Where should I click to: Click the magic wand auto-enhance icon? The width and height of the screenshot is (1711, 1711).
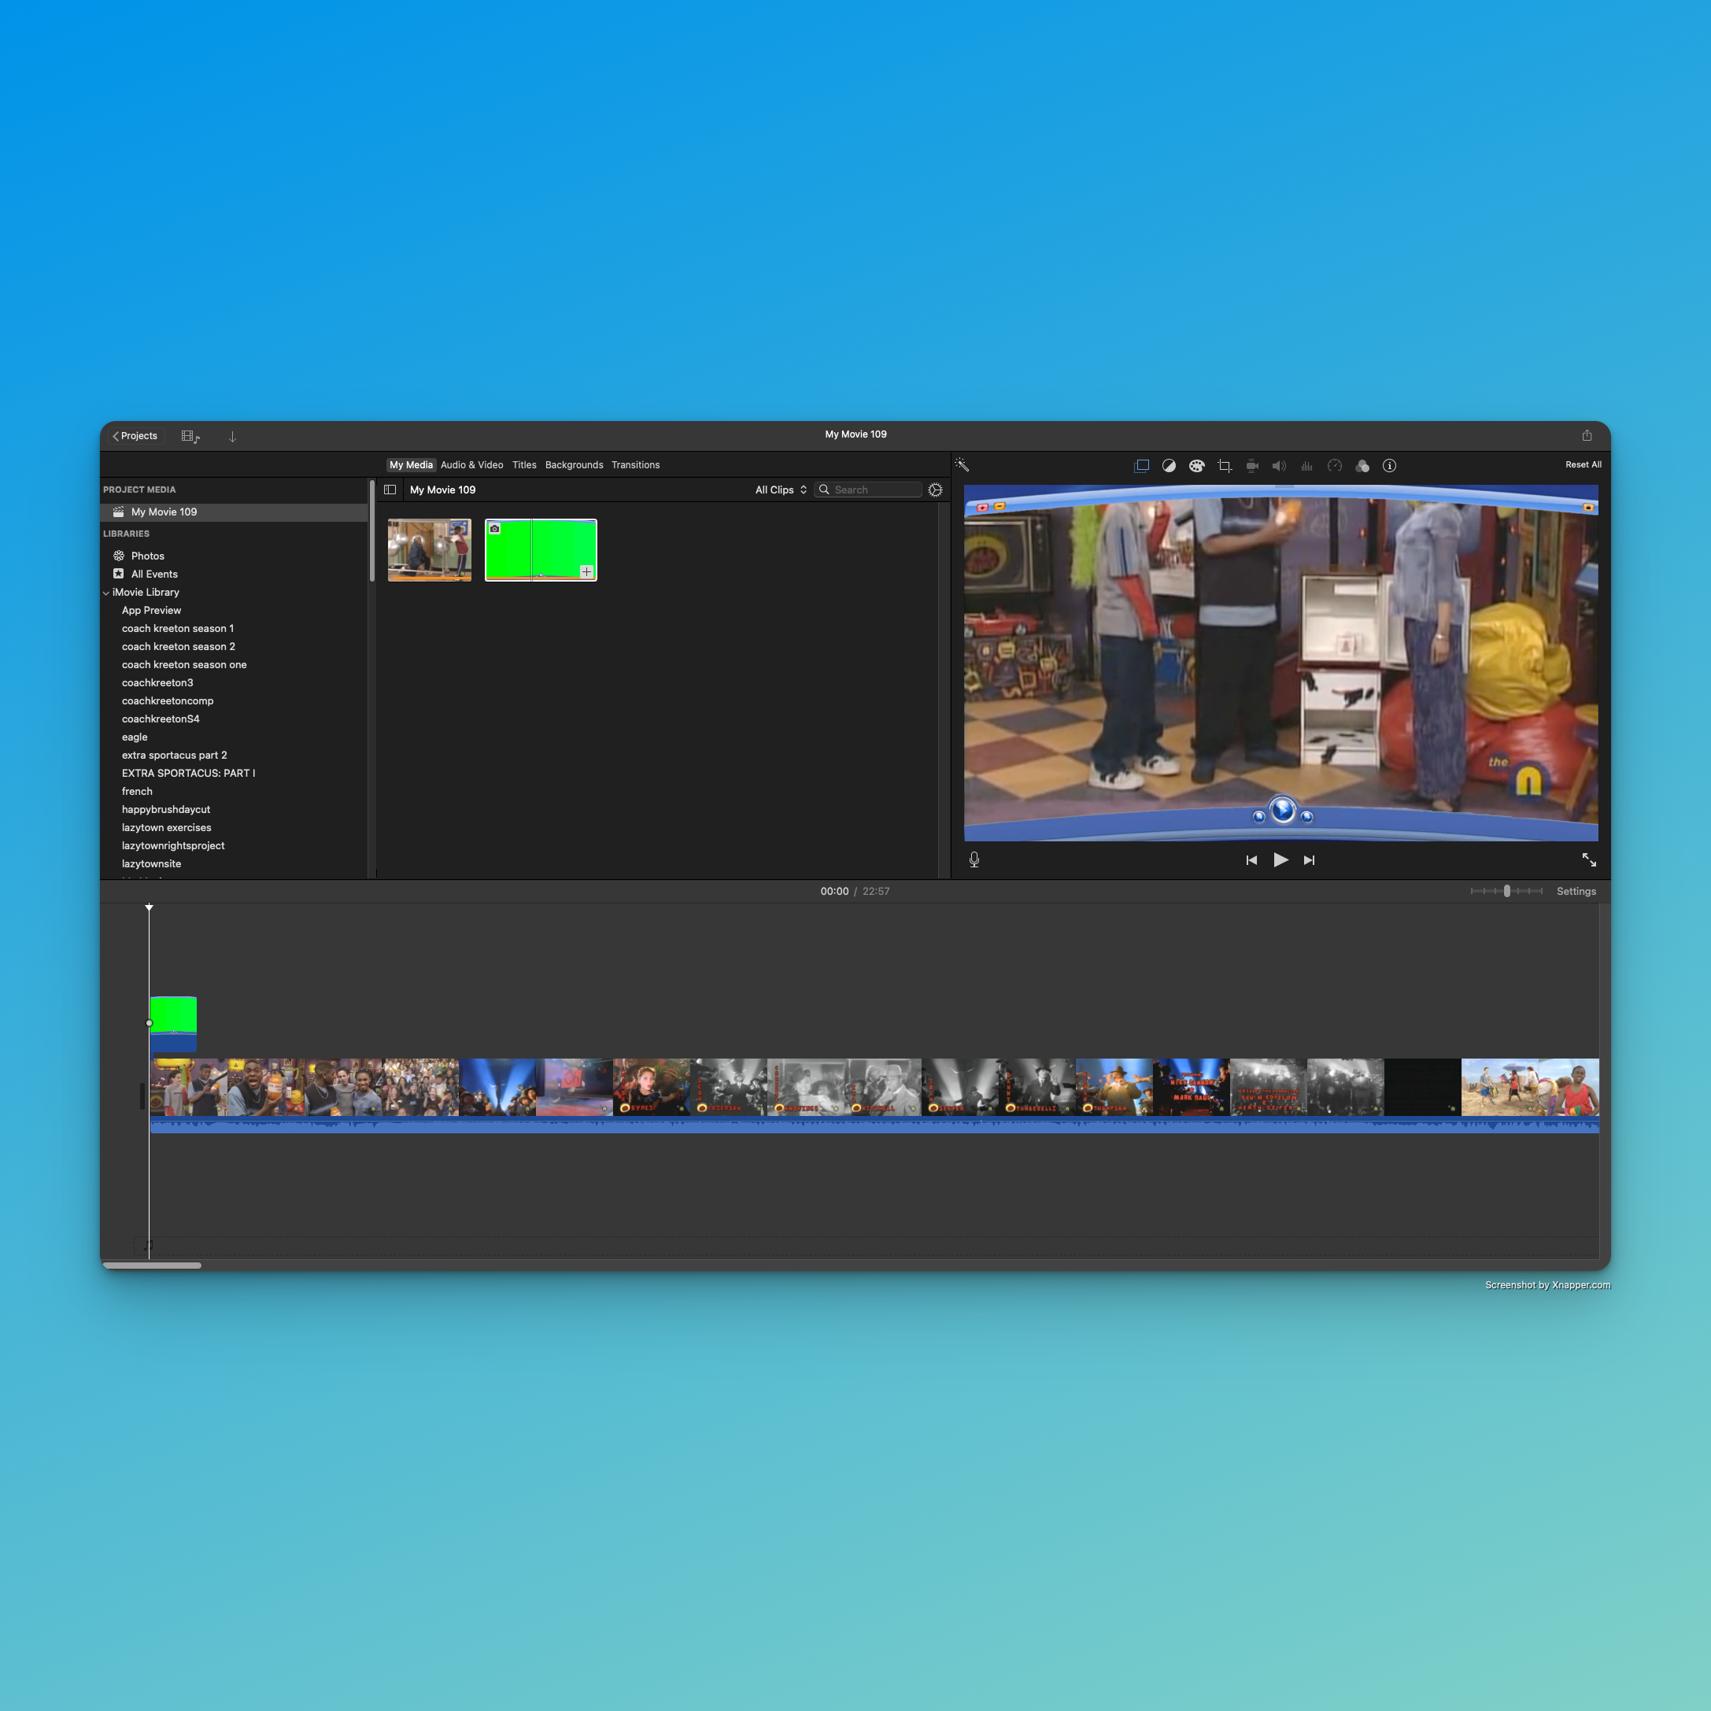[x=962, y=465]
